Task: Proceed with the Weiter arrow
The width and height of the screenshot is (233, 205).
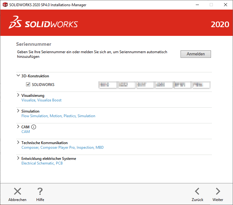Action: [x=218, y=191]
